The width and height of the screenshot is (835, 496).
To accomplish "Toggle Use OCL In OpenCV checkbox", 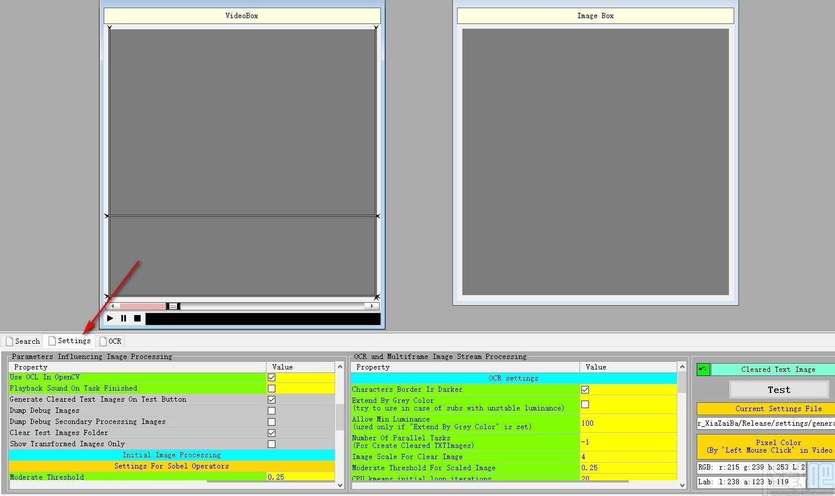I will pyautogui.click(x=271, y=378).
